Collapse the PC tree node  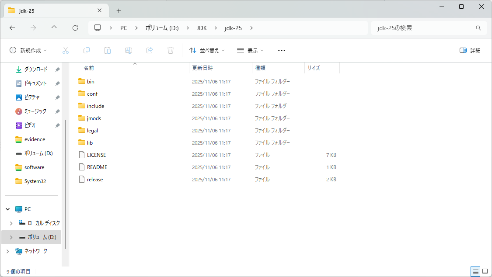8,209
